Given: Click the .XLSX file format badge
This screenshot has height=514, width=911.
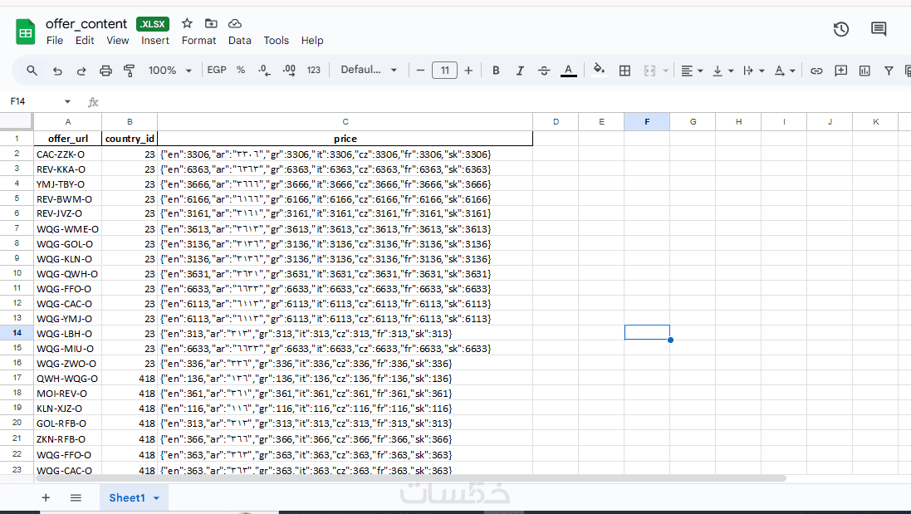Looking at the screenshot, I should tap(153, 24).
